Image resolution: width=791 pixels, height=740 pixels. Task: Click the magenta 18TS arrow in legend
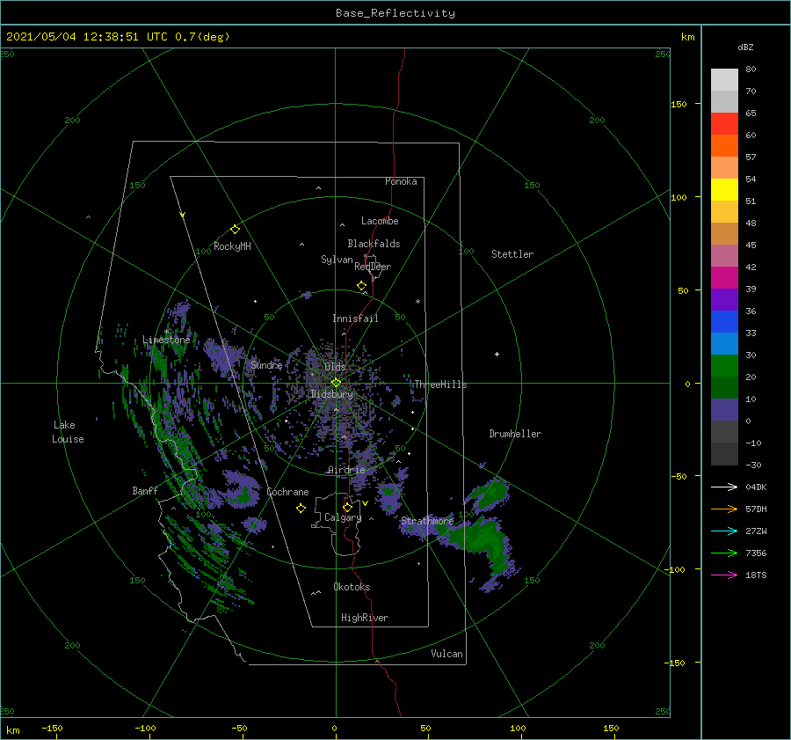pos(724,575)
